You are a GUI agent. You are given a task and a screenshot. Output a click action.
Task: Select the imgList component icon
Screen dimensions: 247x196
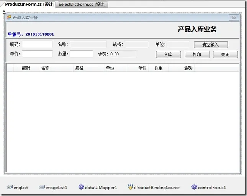(10, 187)
